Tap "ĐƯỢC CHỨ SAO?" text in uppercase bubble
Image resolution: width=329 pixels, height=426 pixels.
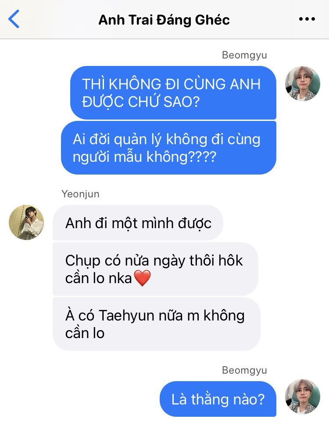coord(141,102)
